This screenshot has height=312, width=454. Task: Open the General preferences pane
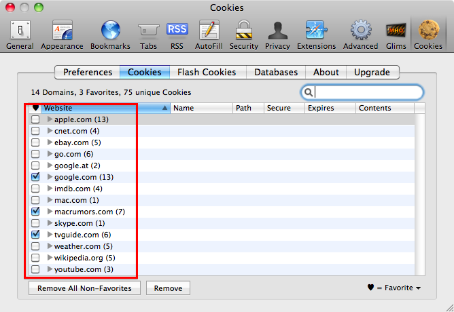(x=20, y=35)
